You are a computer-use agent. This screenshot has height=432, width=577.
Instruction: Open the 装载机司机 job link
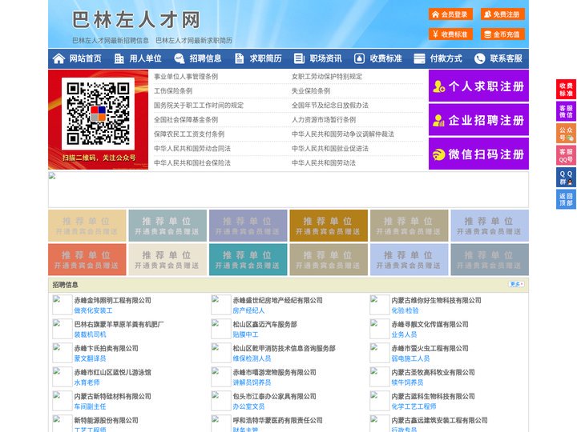tap(90, 334)
